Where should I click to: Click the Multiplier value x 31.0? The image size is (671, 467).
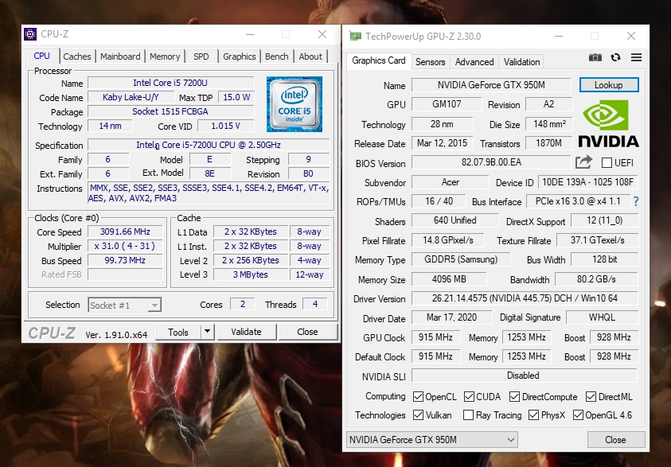pyautogui.click(x=125, y=246)
